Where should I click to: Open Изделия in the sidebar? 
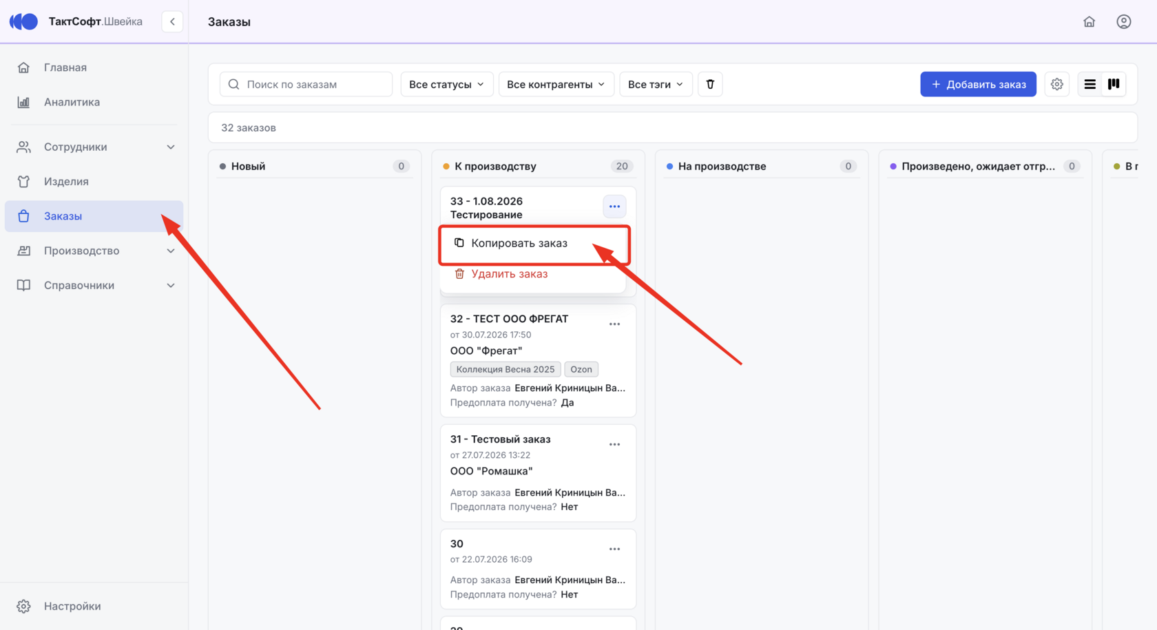94,182
